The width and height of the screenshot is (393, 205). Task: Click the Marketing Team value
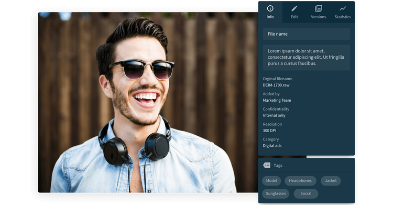[277, 100]
